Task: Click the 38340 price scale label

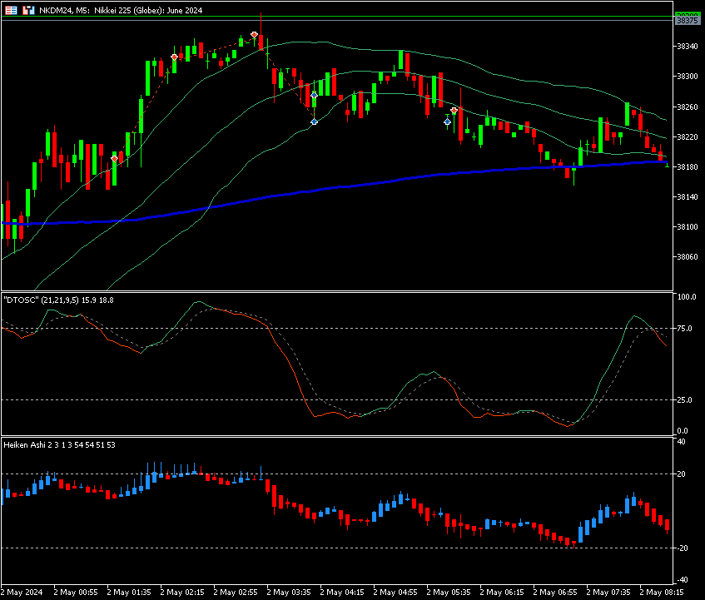Action: click(688, 47)
